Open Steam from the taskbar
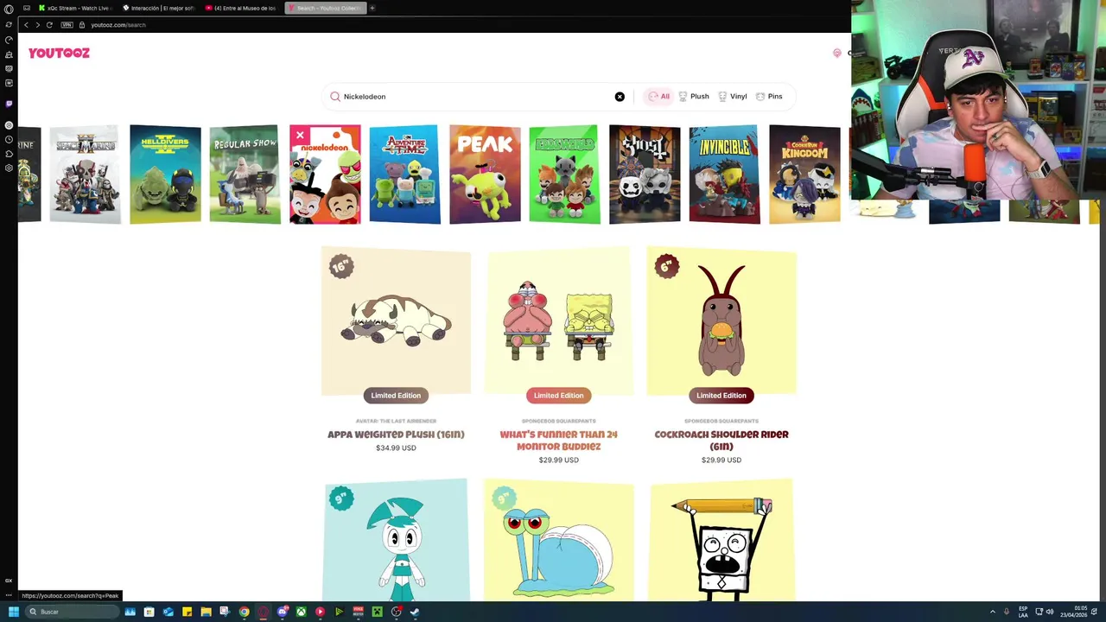This screenshot has width=1106, height=622. (415, 612)
